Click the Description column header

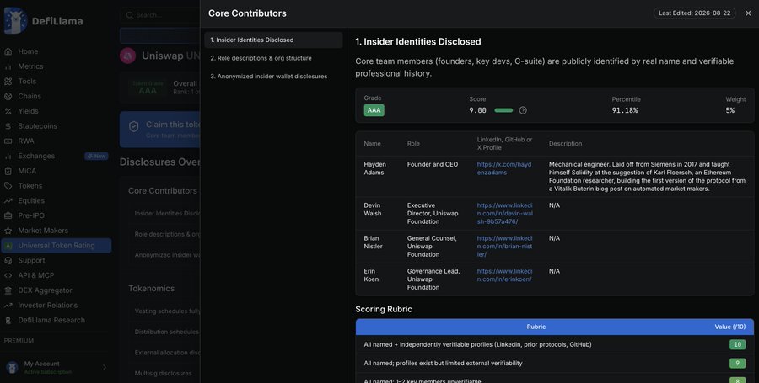(x=565, y=144)
